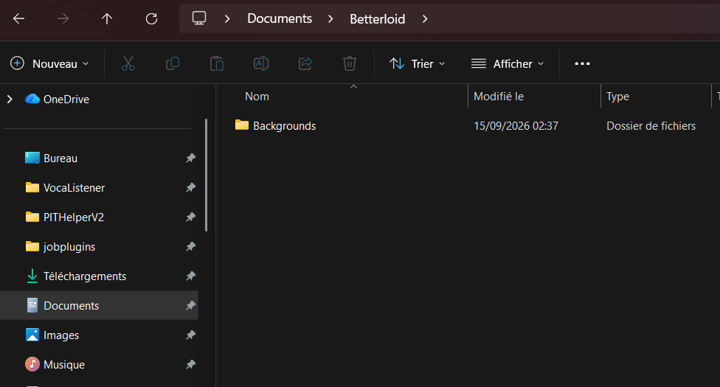Rename item with the rename icon

coord(261,63)
